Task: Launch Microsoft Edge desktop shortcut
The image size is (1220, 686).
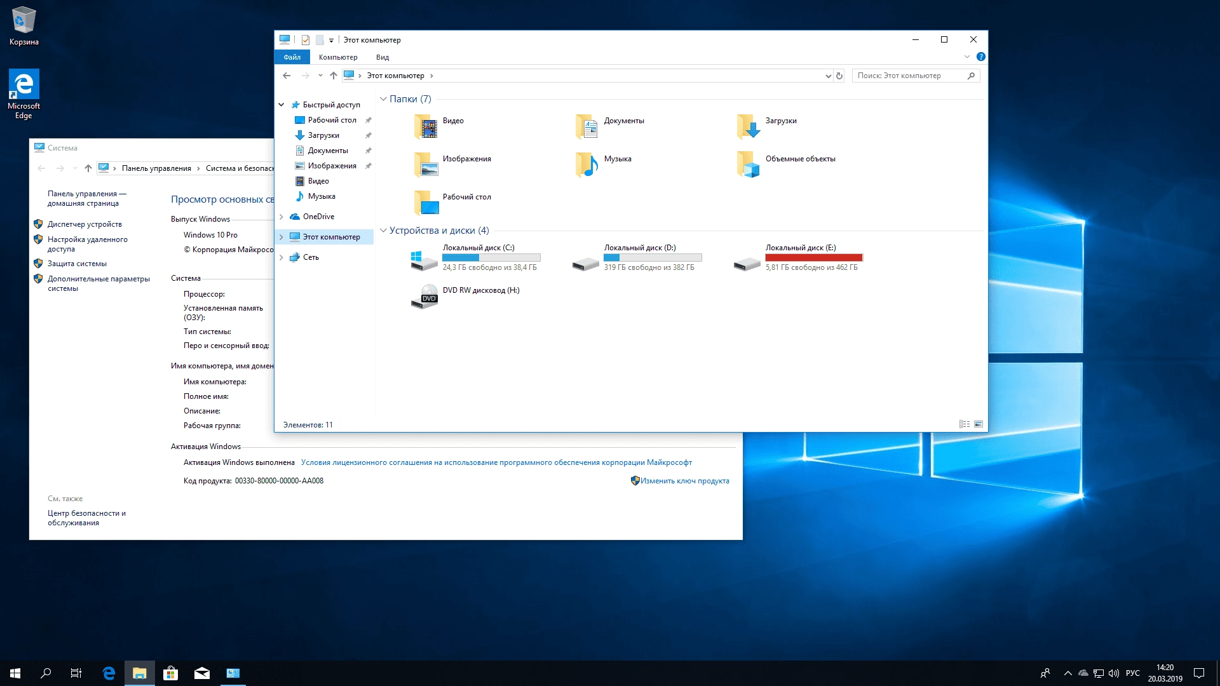Action: click(24, 94)
